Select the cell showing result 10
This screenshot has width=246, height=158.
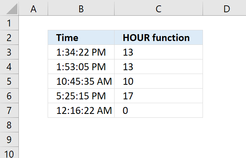(x=159, y=81)
